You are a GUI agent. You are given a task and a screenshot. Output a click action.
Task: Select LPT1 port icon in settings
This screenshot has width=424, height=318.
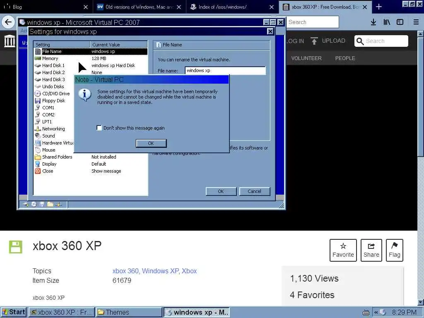click(x=38, y=122)
